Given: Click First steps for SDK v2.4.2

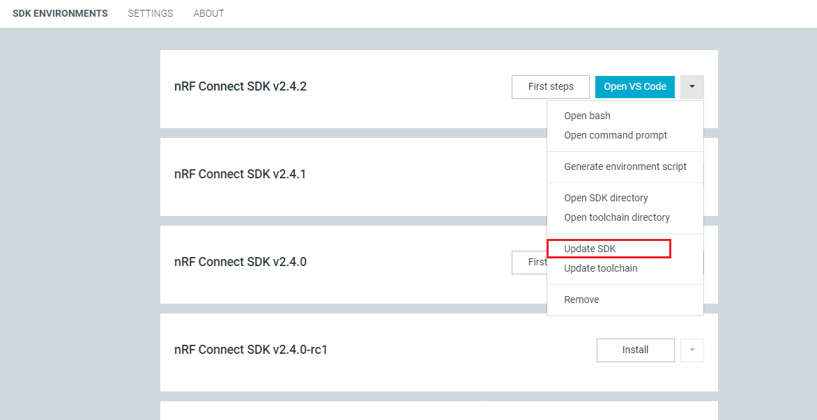Looking at the screenshot, I should pyautogui.click(x=551, y=87).
